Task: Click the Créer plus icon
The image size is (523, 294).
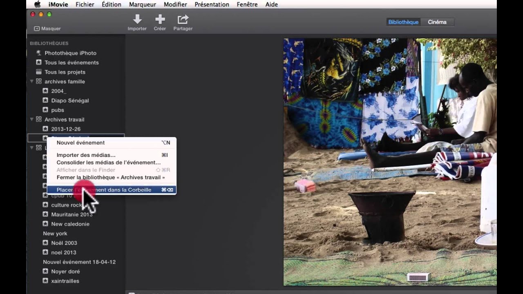Action: pyautogui.click(x=160, y=19)
